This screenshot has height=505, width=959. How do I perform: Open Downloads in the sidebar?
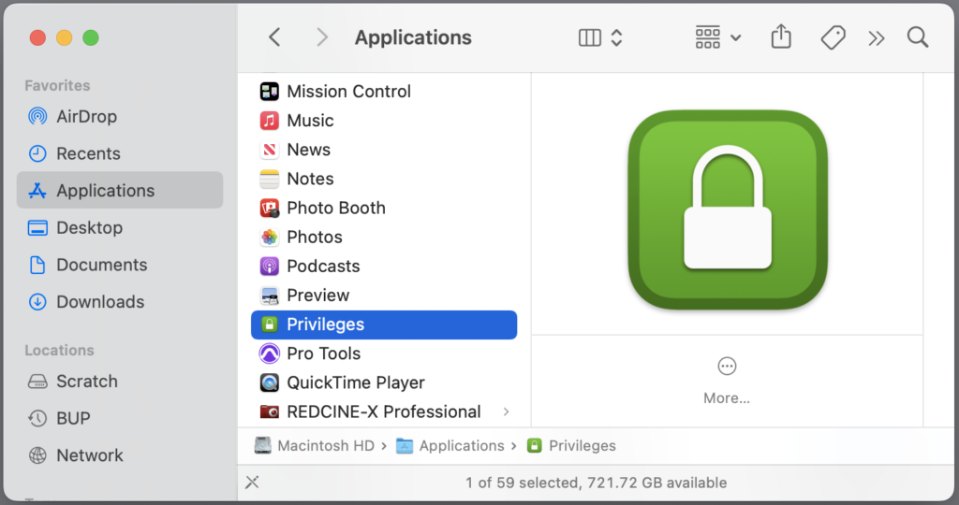coord(120,302)
